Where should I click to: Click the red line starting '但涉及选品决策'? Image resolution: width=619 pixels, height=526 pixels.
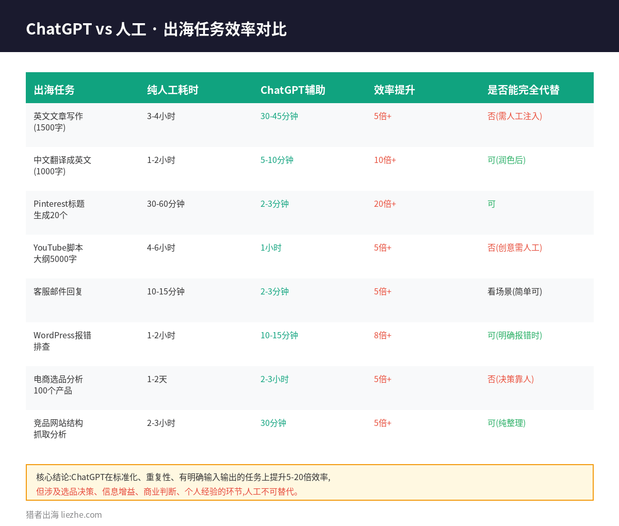(x=169, y=491)
